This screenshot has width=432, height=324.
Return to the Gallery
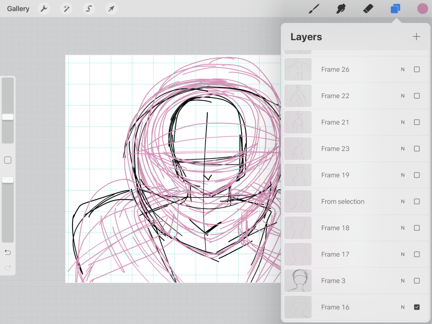tap(18, 9)
